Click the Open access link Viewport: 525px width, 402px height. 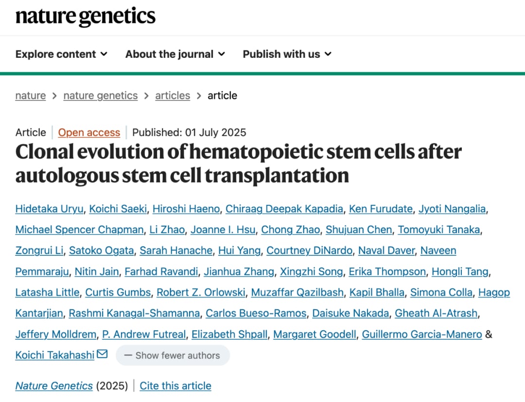point(89,133)
